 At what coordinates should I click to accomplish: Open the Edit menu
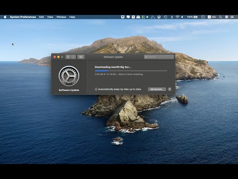42,17
